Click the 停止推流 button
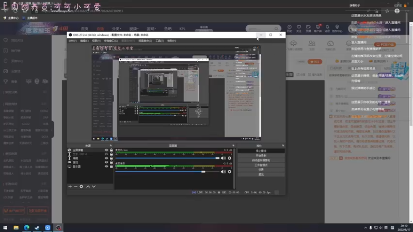The width and height of the screenshot is (413, 232). pyautogui.click(x=261, y=151)
